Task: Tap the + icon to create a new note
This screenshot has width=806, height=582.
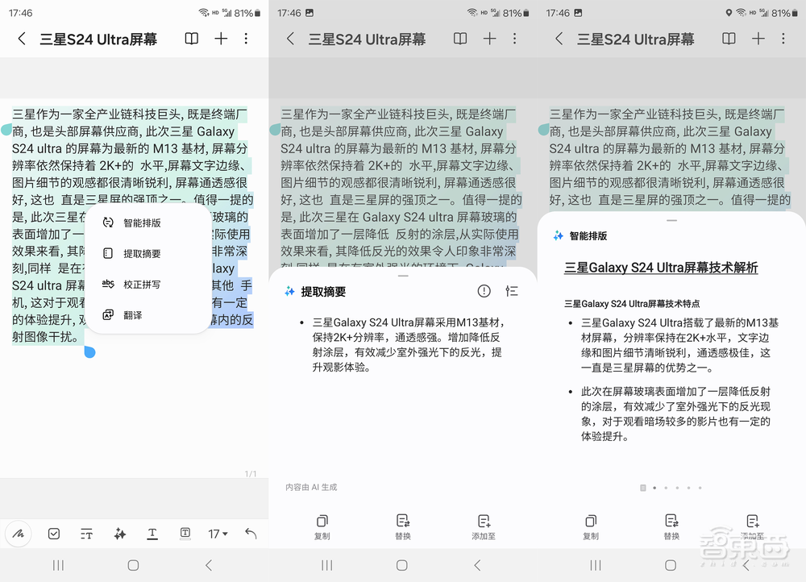Action: point(220,38)
